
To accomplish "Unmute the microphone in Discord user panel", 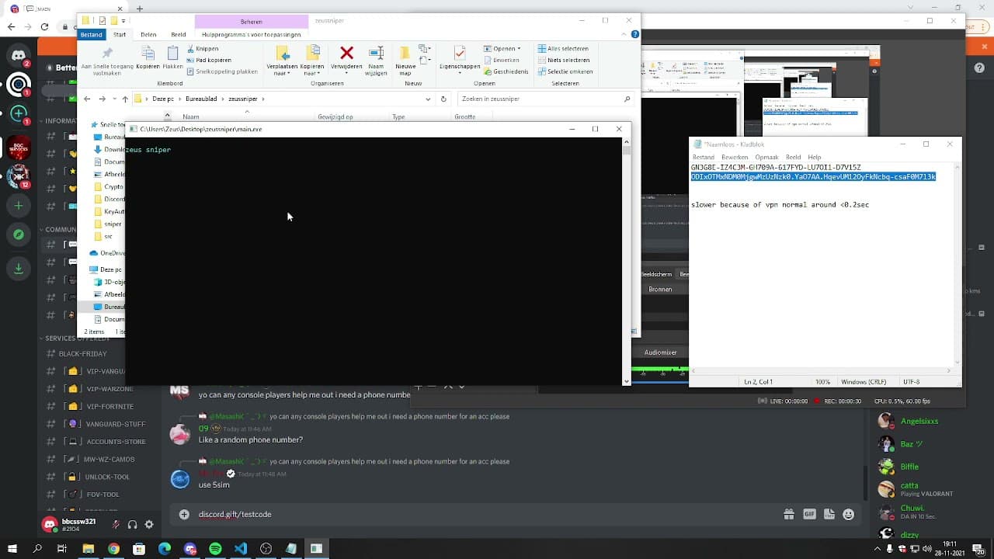I will (x=116, y=525).
